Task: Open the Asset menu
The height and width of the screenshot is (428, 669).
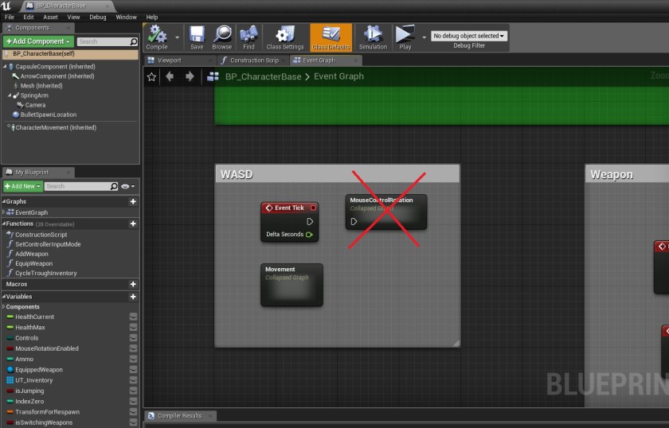Action: [x=50, y=17]
